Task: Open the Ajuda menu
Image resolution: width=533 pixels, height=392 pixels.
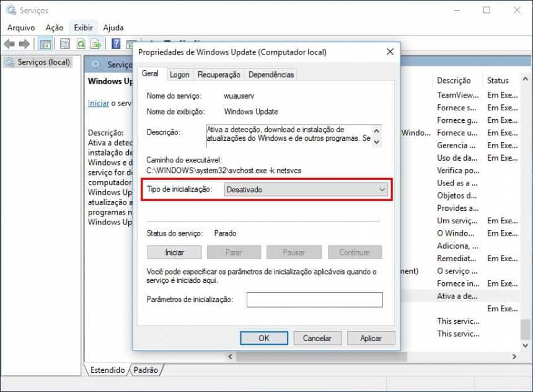Action: 113,27
